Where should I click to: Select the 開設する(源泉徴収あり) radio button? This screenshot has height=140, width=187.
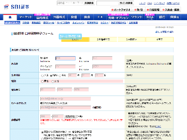[x=42, y=132]
